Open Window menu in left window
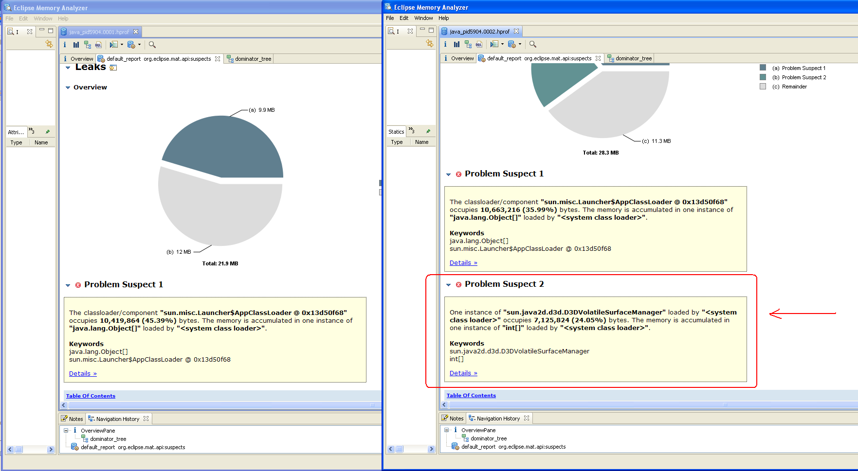Viewport: 858px width, 471px height. pyautogui.click(x=43, y=18)
